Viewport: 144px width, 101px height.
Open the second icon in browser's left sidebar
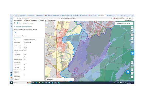click(11, 18)
